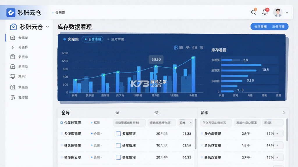Open the last sidebar item with door icon
This screenshot has width=298, height=167.
pyautogui.click(x=19, y=97)
